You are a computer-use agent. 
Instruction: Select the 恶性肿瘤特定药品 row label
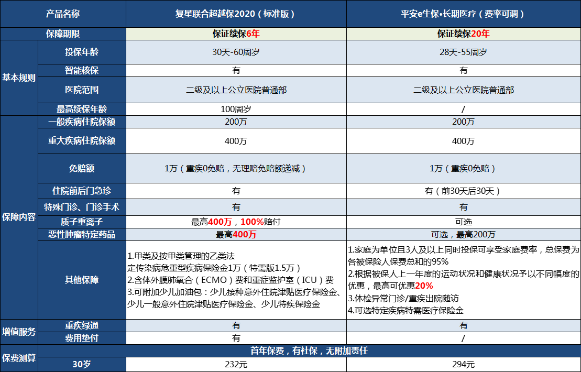pyautogui.click(x=82, y=234)
